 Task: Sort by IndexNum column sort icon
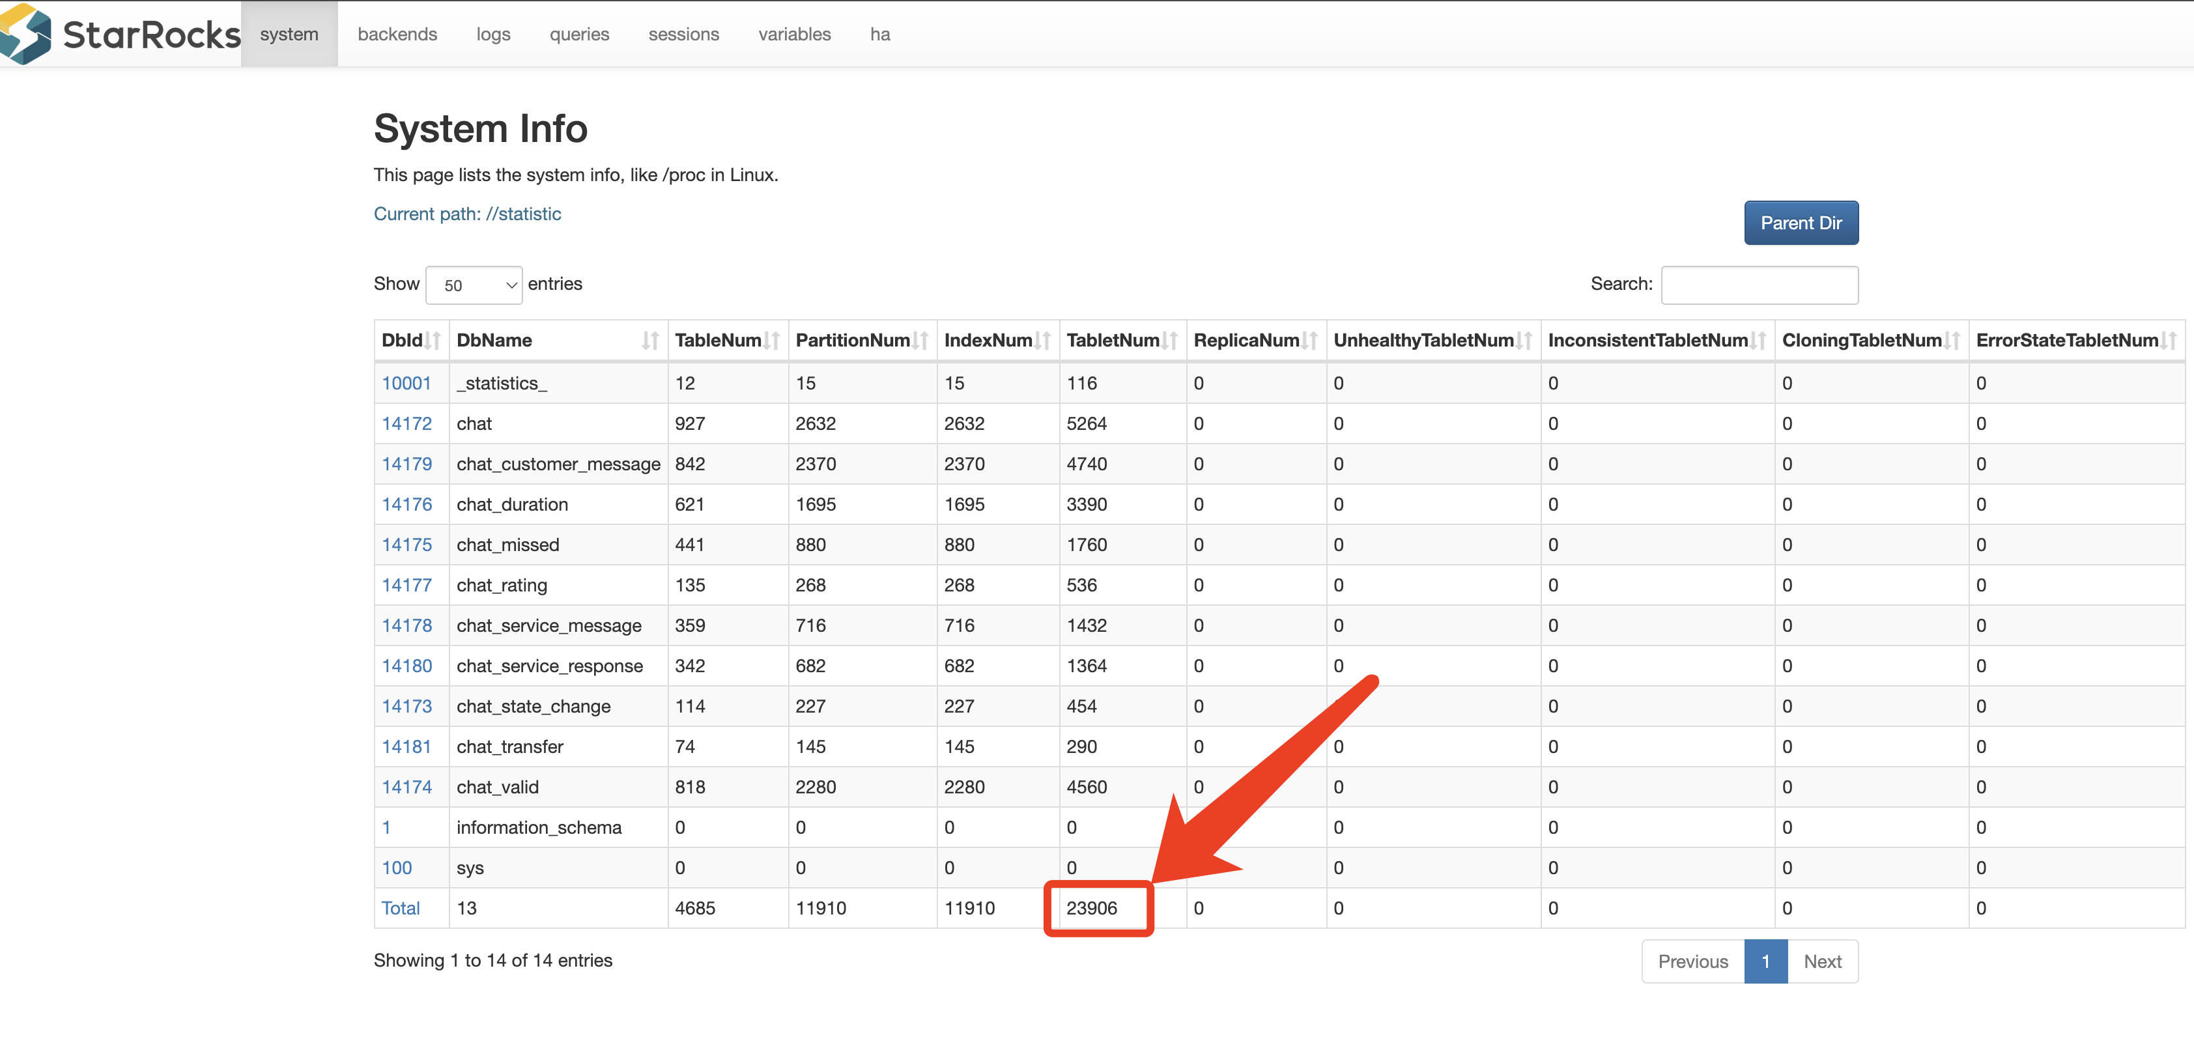1042,341
